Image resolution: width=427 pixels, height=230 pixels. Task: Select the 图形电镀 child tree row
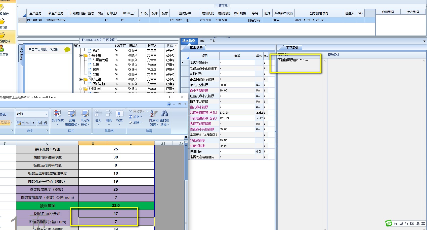(99, 84)
